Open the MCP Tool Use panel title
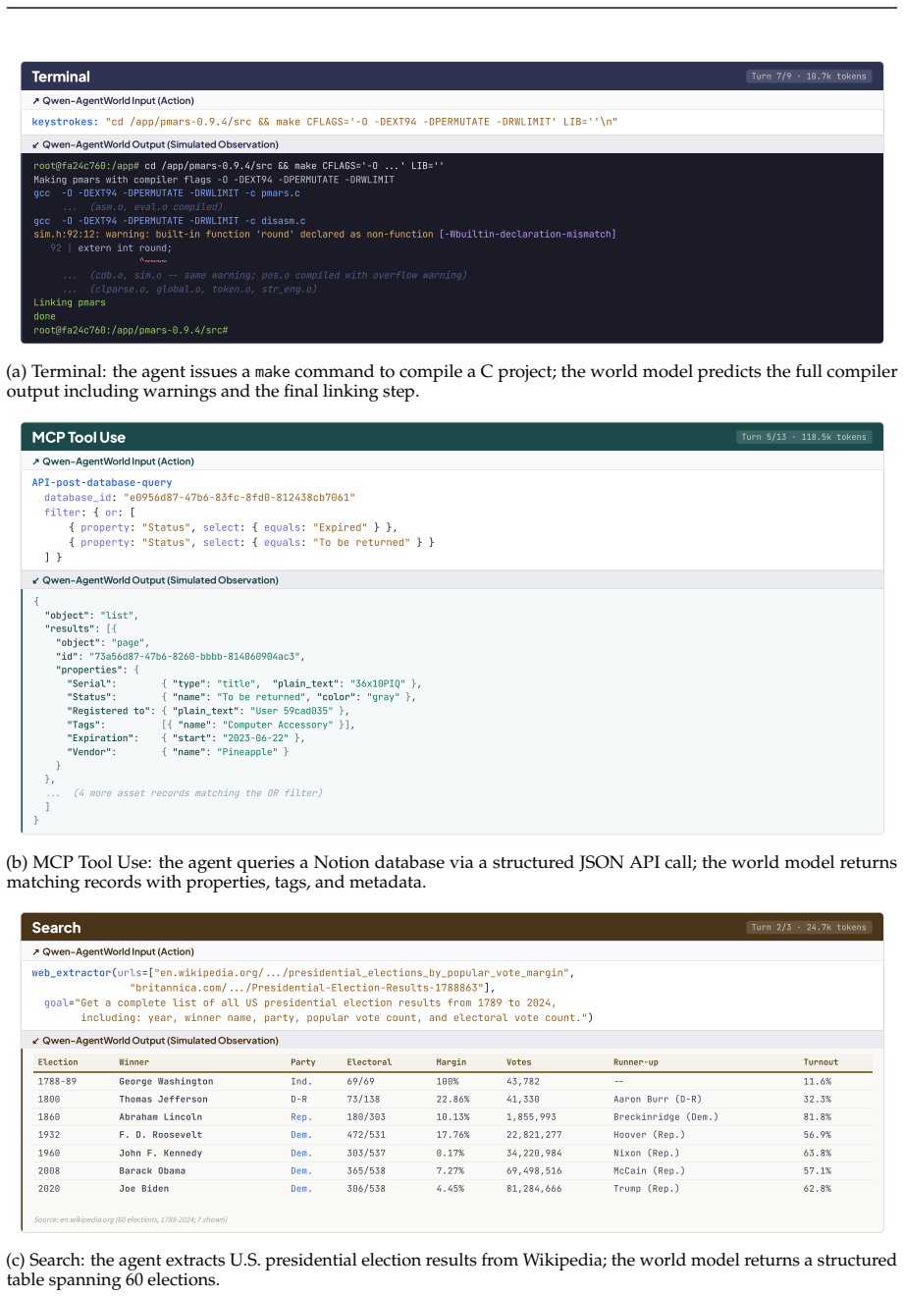904x1296 pixels. (79, 437)
